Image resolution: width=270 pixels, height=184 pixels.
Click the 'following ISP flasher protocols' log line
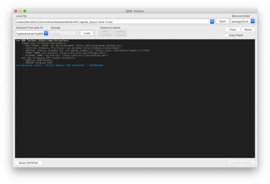click(x=49, y=58)
